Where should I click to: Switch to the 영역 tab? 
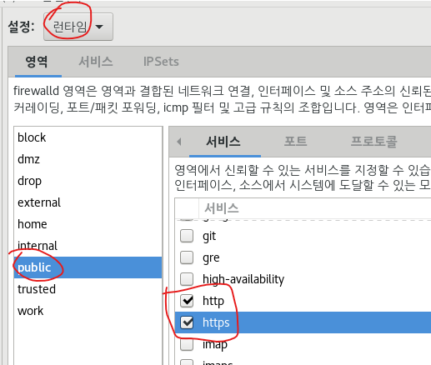(37, 62)
